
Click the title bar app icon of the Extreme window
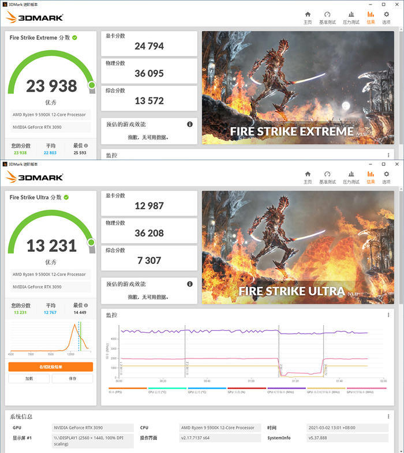coord(5,5)
